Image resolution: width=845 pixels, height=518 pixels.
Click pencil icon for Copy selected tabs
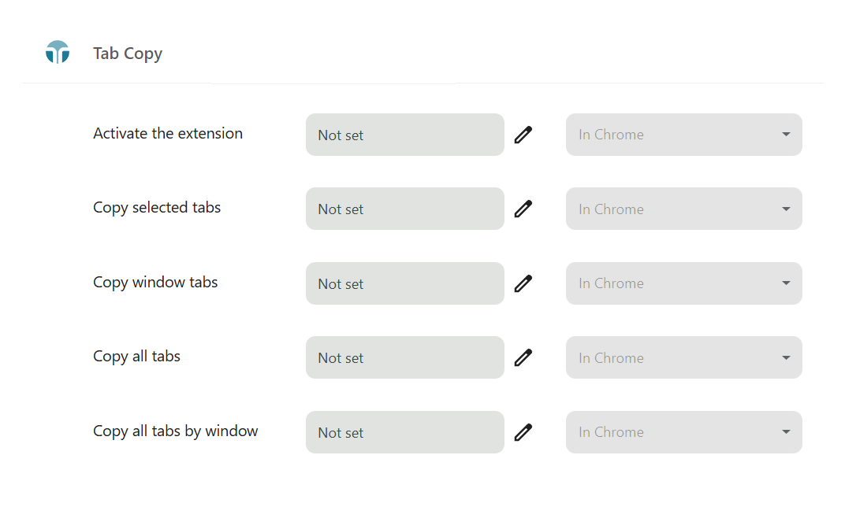click(523, 209)
